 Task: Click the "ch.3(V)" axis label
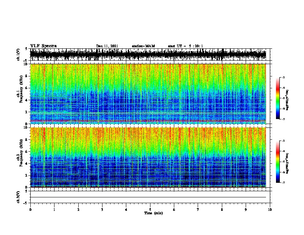(x=18, y=197)
